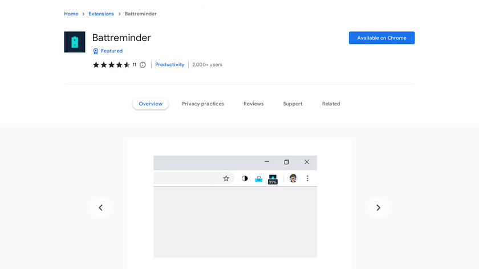Click the Battreminder extension logo icon
This screenshot has height=269, width=479.
[x=75, y=42]
